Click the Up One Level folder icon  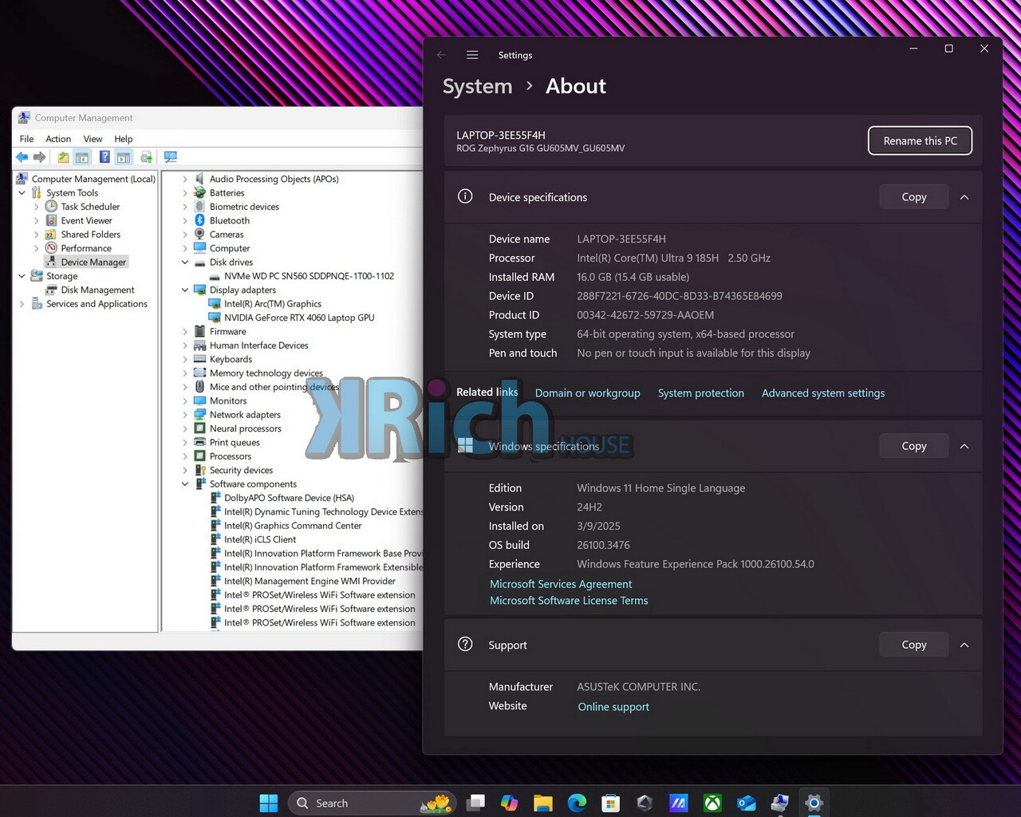pos(63,157)
